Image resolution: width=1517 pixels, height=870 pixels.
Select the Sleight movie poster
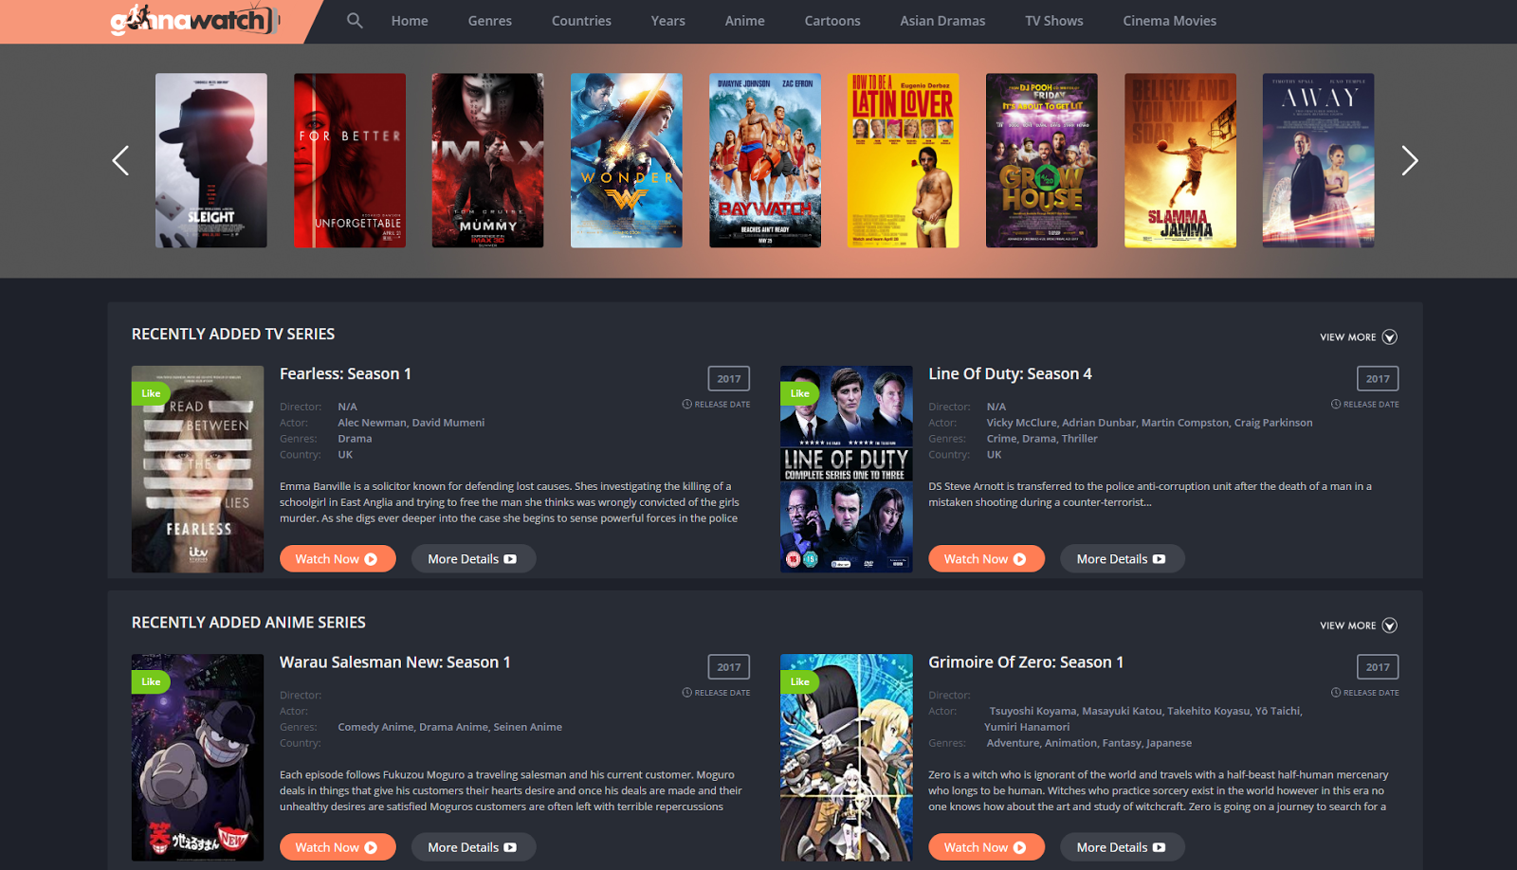point(211,160)
